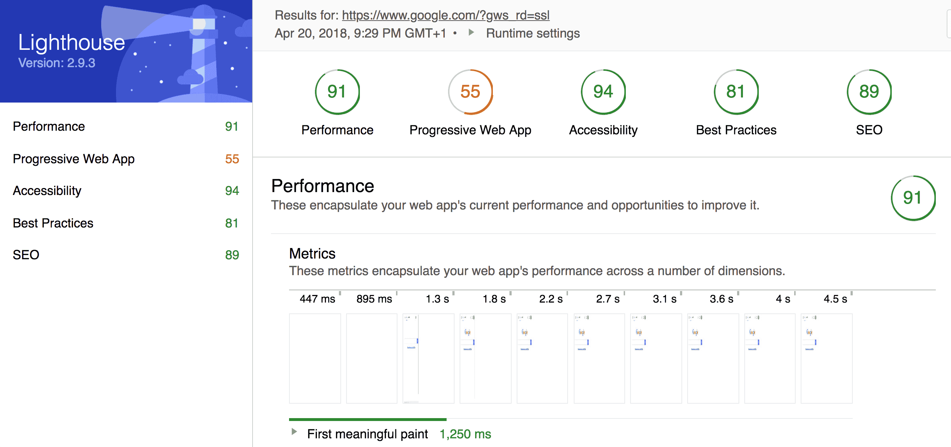Click the 1.3 s timeline label
The height and width of the screenshot is (447, 951).
pos(438,299)
